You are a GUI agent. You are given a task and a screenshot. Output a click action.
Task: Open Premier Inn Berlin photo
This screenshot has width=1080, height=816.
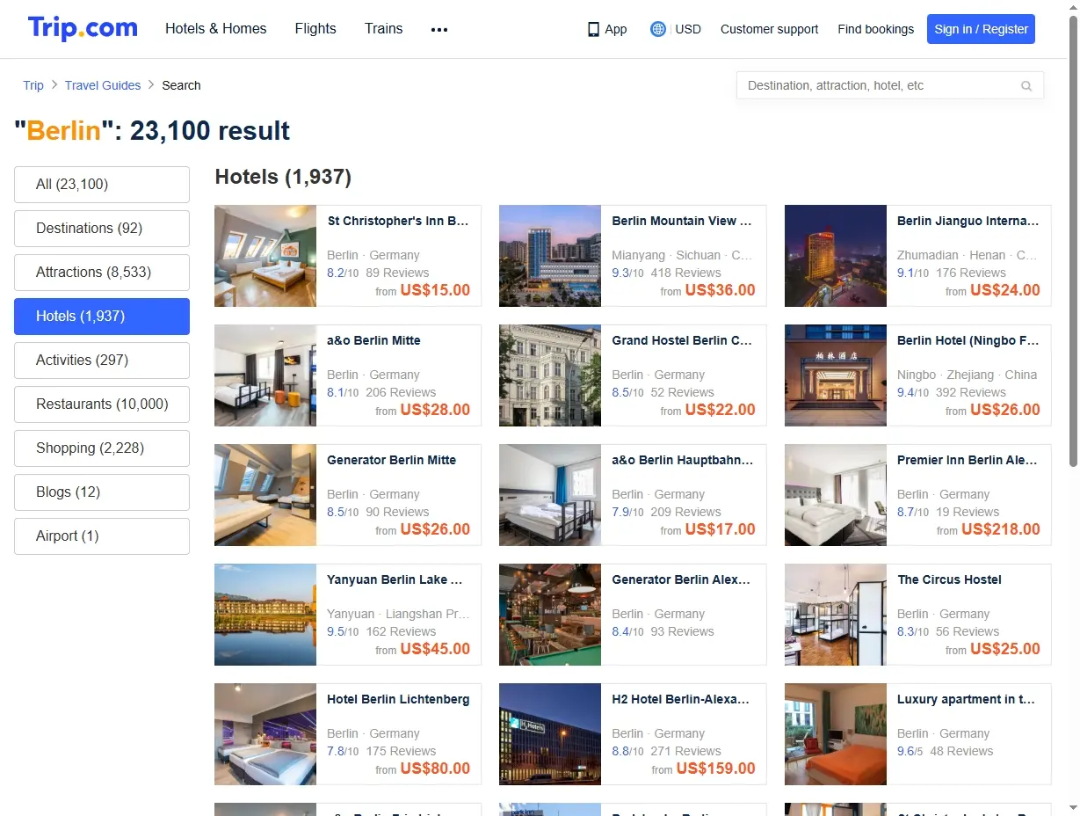[x=836, y=495]
